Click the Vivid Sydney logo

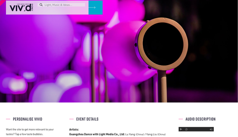coord(21,7)
